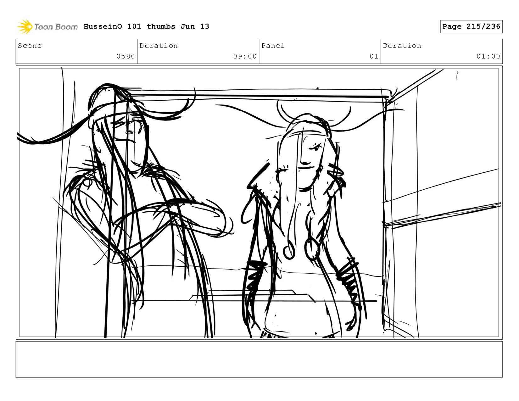
Task: Click the scene number "0580"
Action: point(126,56)
